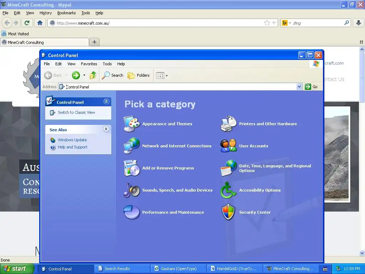Click the network tray icon near clock

(x=339, y=269)
